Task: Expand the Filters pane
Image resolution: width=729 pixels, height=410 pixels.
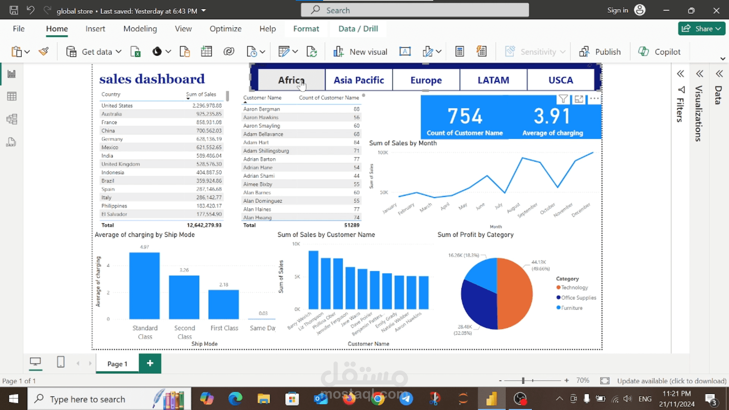Action: (x=680, y=74)
